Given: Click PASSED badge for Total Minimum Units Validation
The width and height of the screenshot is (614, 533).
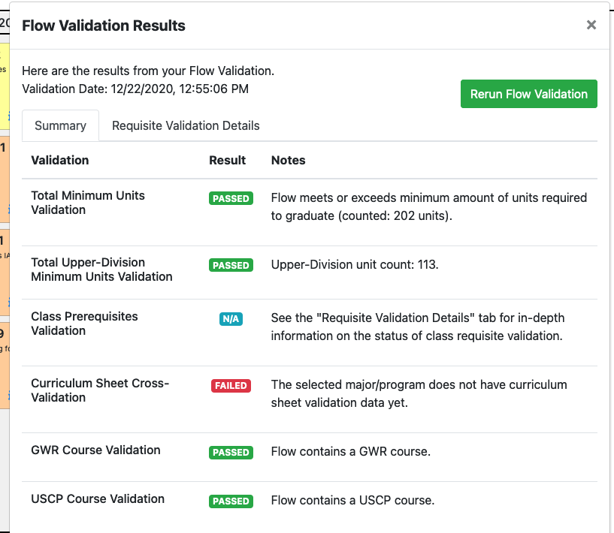Looking at the screenshot, I should 231,199.
